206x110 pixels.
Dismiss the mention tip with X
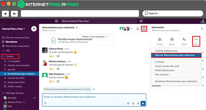[94, 89]
